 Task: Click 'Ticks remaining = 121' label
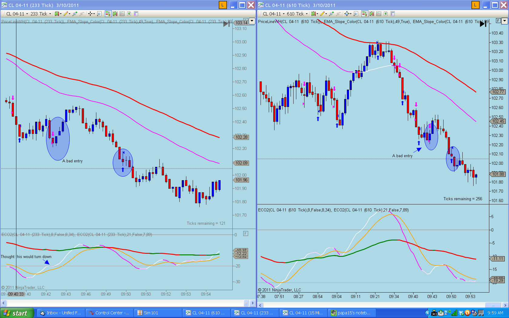206,224
